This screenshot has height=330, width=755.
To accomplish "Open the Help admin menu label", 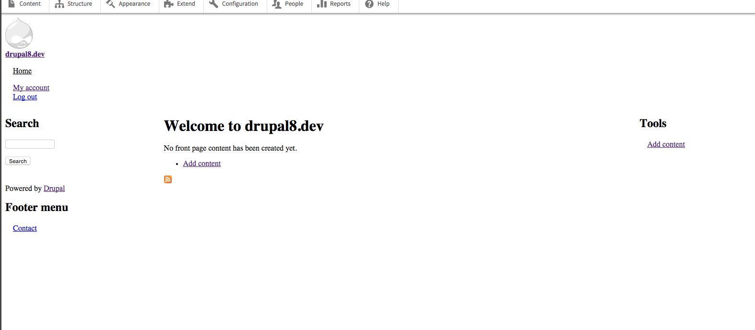I will 383,4.
